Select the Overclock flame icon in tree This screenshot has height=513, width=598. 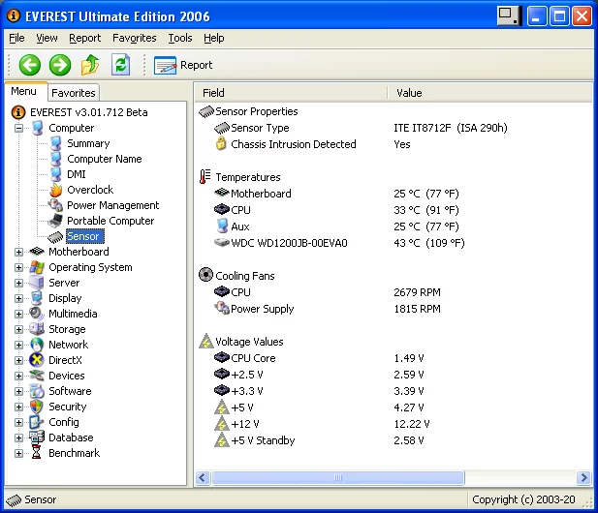(x=55, y=190)
